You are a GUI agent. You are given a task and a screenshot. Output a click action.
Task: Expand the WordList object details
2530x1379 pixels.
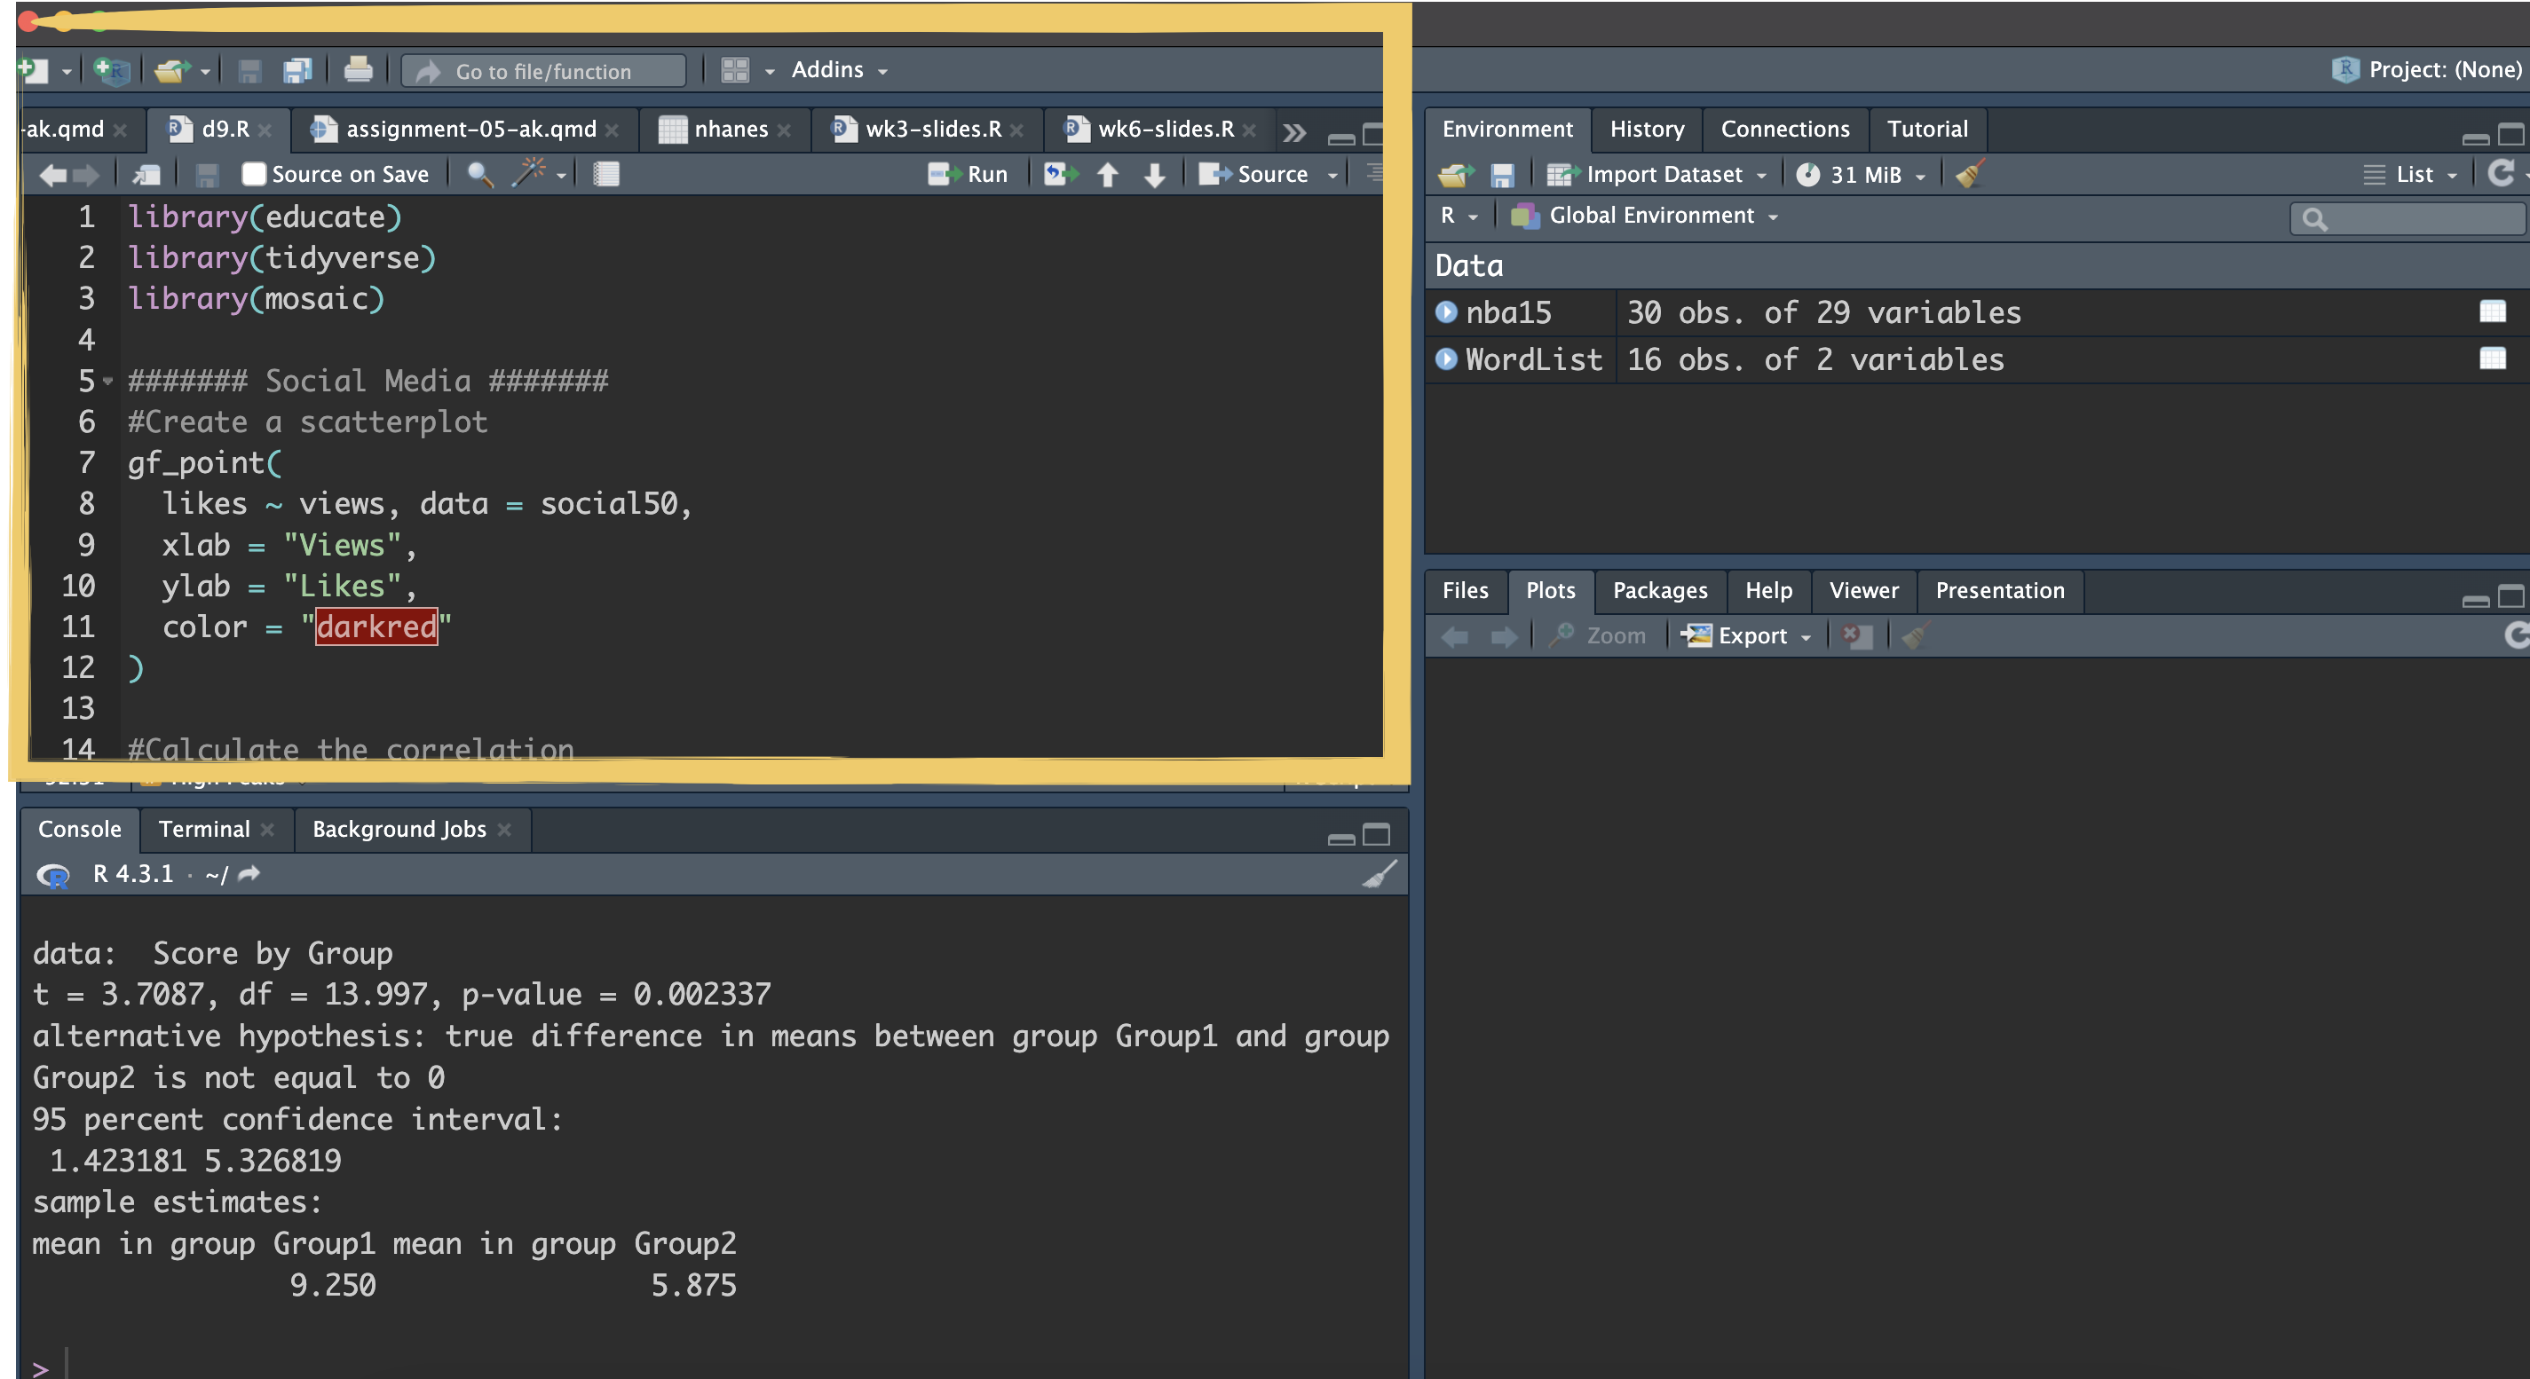pyautogui.click(x=1446, y=359)
